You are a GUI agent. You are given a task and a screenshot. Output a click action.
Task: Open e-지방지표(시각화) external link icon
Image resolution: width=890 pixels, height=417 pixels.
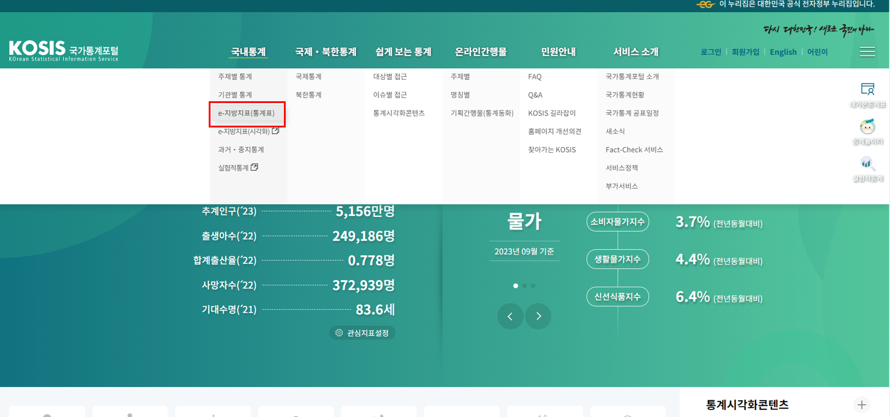pyautogui.click(x=275, y=131)
